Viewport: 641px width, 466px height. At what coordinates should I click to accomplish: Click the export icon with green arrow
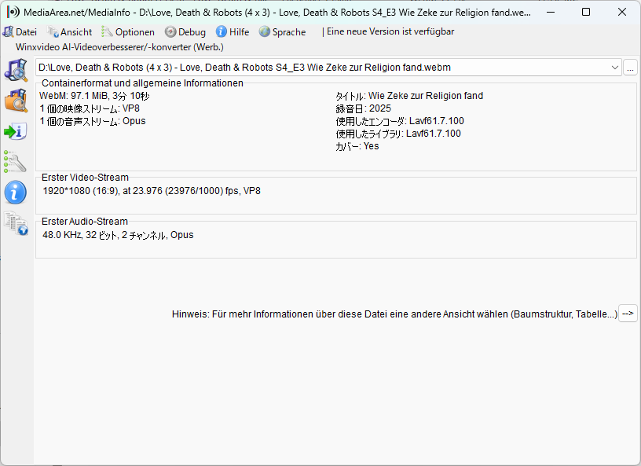(x=16, y=131)
